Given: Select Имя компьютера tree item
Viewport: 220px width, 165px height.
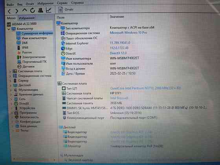Looking at the screenshot, I should pos(31,38).
